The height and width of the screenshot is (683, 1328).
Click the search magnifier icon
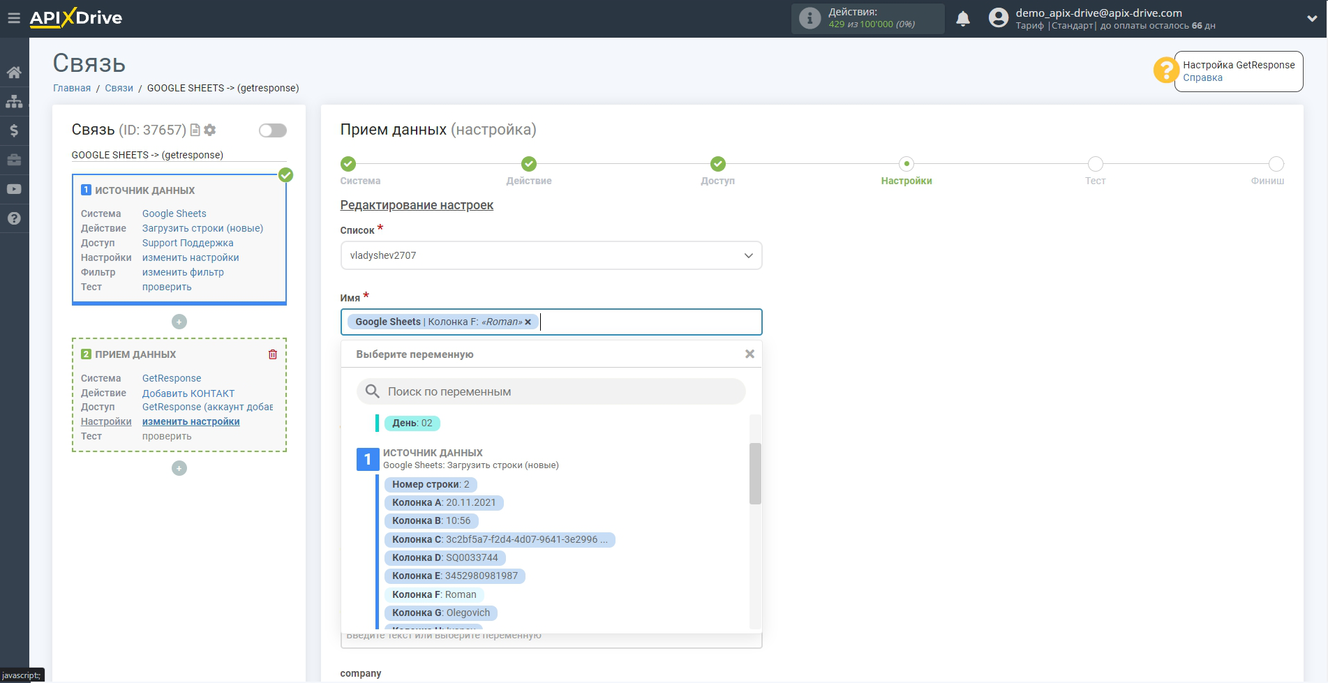click(373, 391)
